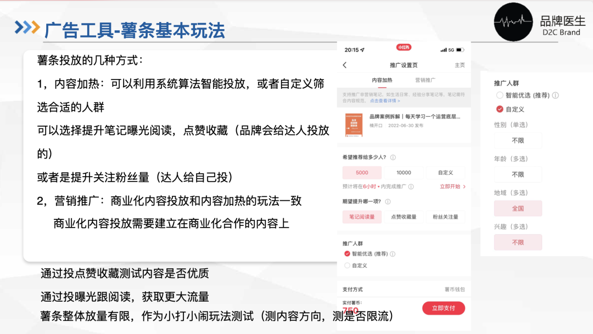Switch to the 营销推广 tab

click(425, 80)
